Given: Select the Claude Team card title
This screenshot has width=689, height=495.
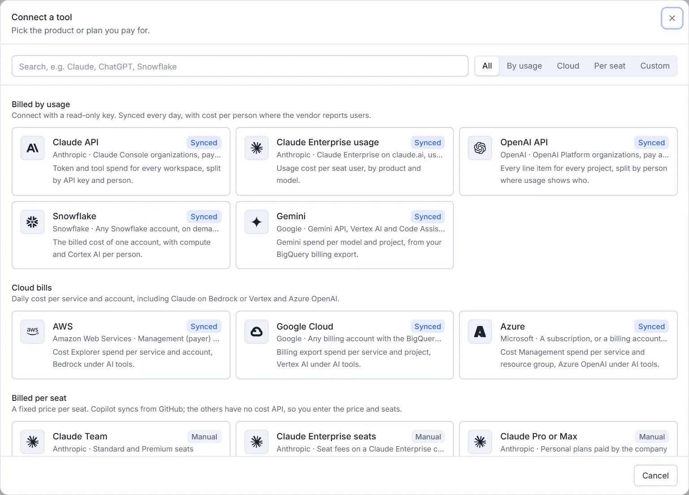Looking at the screenshot, I should pos(80,436).
